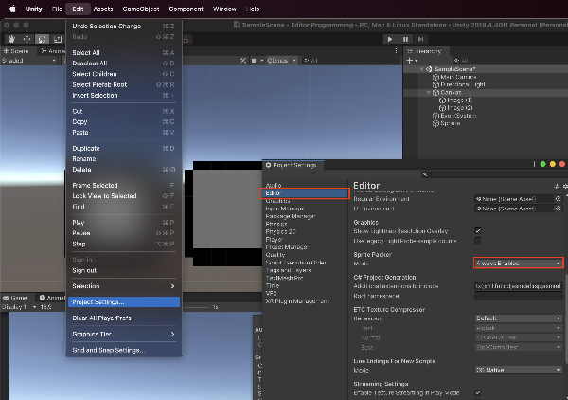Toggle Use legacy Light Probe sample counts checkbox
Image resolution: width=568 pixels, height=400 pixels.
(478, 241)
